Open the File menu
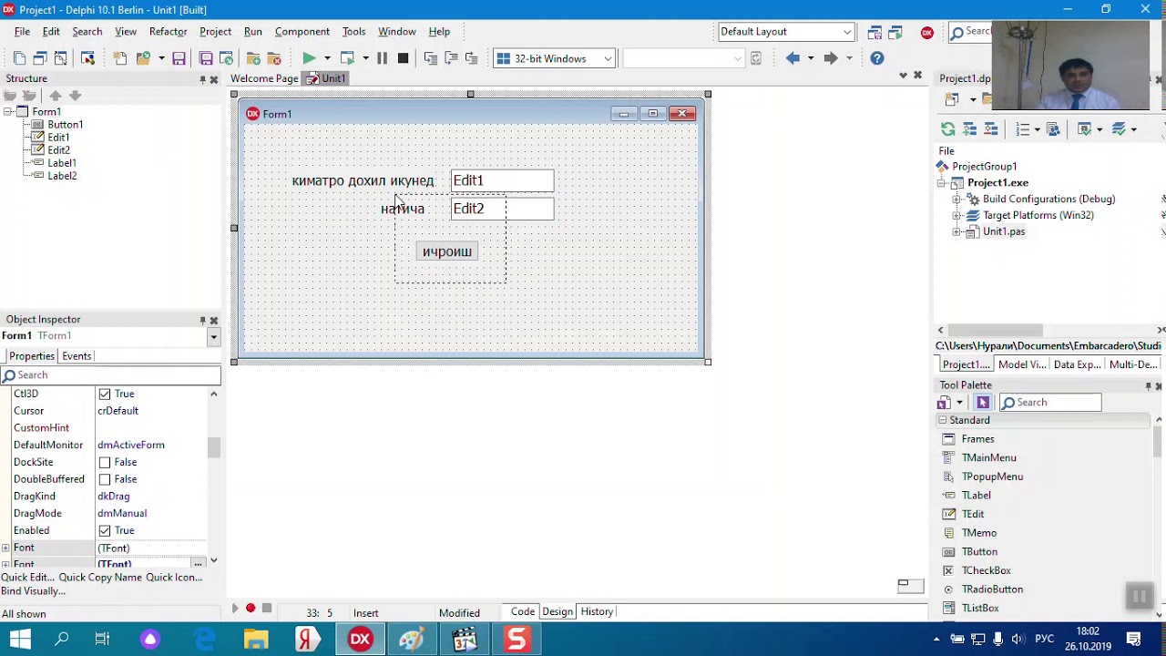The height and width of the screenshot is (656, 1166). (x=22, y=32)
